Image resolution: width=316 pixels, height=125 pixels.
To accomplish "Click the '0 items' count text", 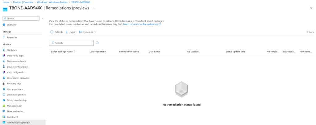I will click(x=310, y=32).
